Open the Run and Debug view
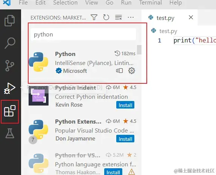 click(x=10, y=88)
